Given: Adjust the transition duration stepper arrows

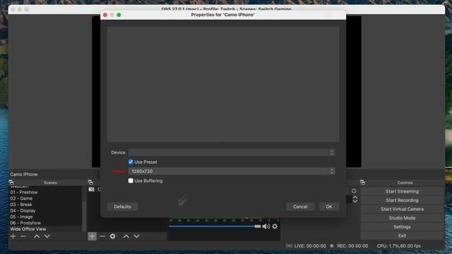Looking at the screenshot, I should coord(355,199).
